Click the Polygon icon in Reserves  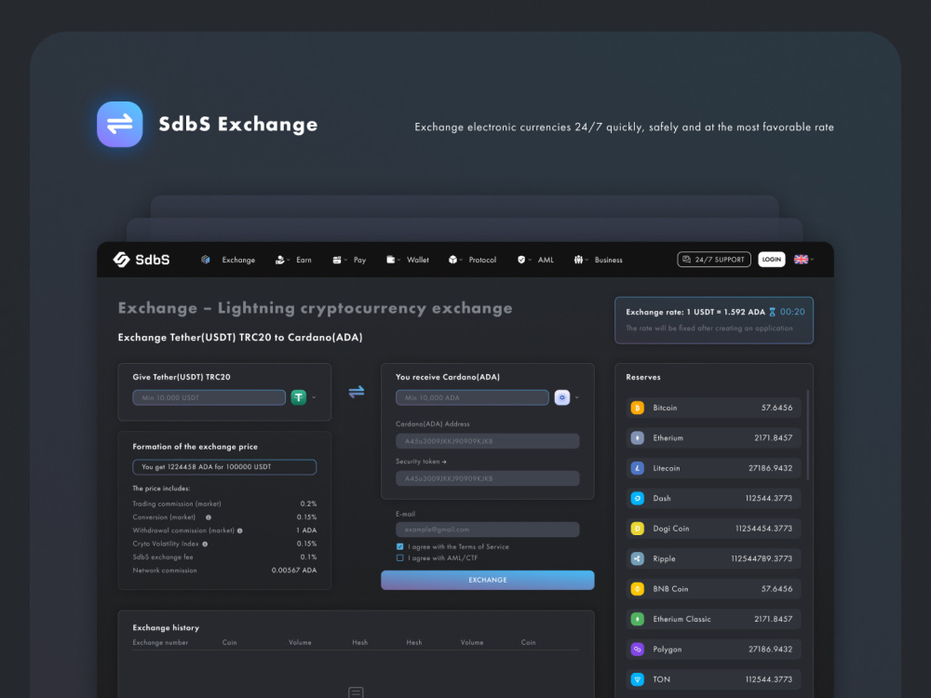(x=637, y=650)
